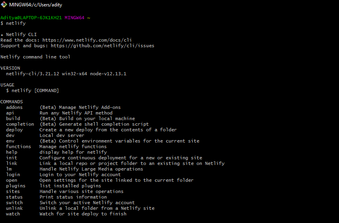Click the 'init' command entry
Viewport: 339px width, 223px height.
point(12,158)
